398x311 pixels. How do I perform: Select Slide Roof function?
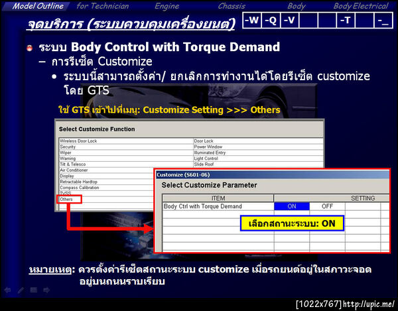click(x=258, y=164)
